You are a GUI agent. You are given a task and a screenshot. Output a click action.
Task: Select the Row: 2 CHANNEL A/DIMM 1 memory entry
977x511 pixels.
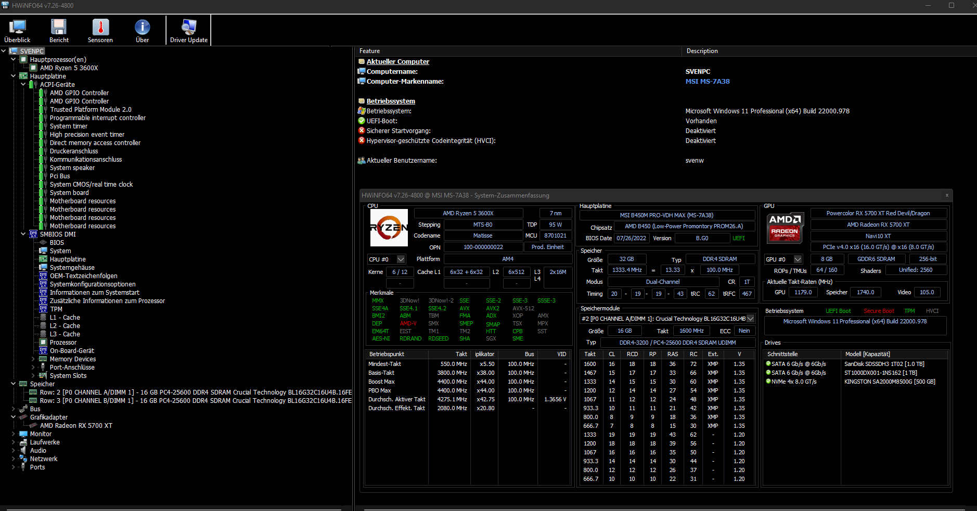[196, 392]
